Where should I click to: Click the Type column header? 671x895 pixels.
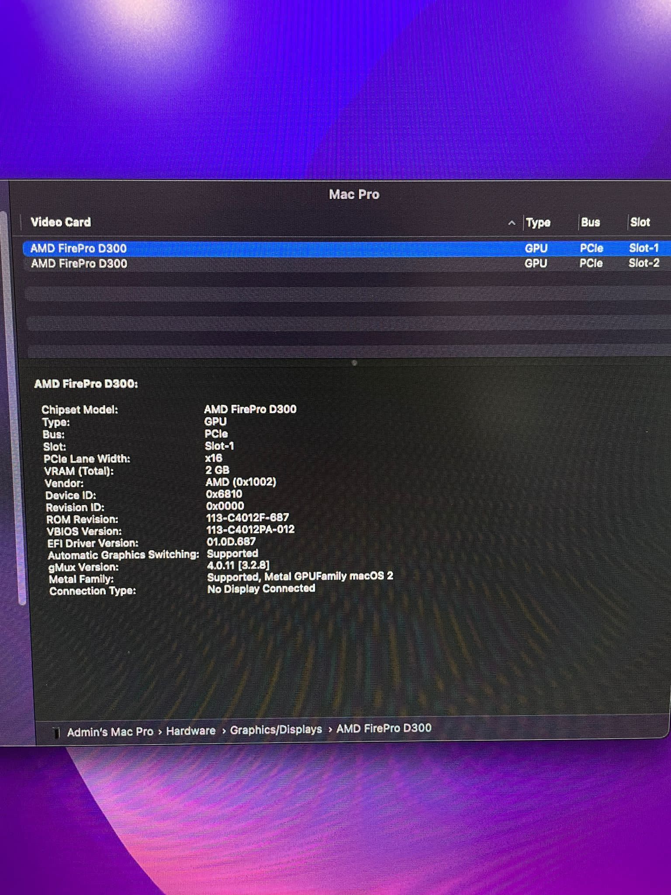coord(538,222)
